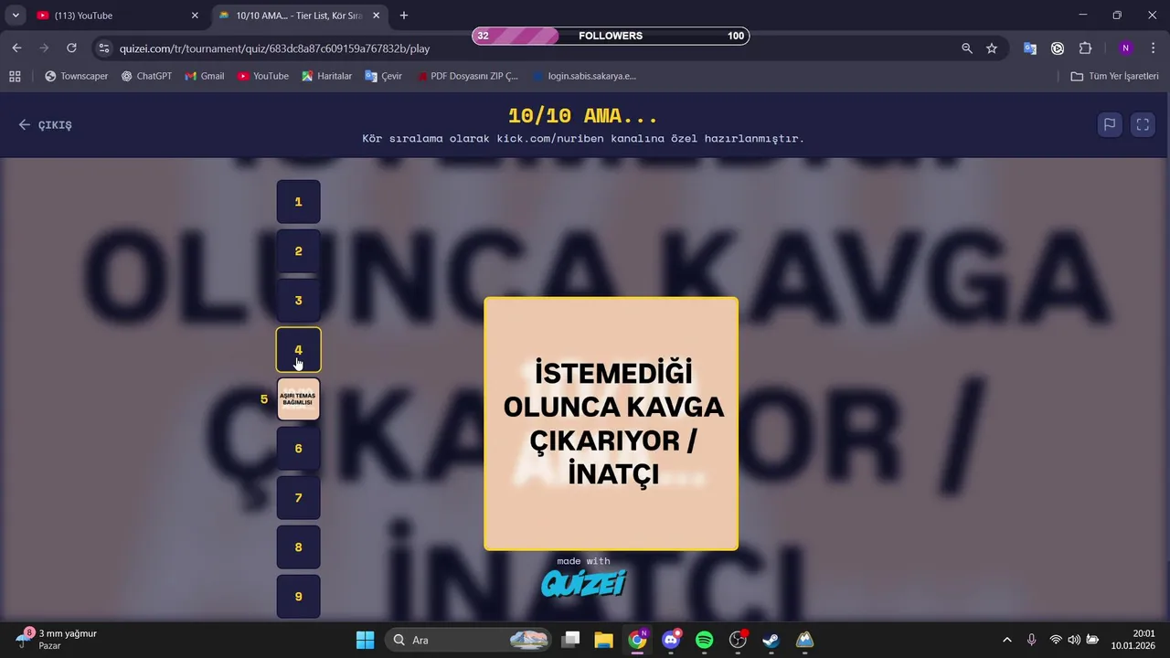Open the login.sabis.sakarya bookmark
Image resolution: width=1170 pixels, height=658 pixels.
point(585,76)
